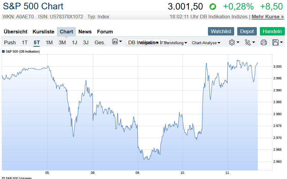Click the 05. date axis label

[47, 173]
